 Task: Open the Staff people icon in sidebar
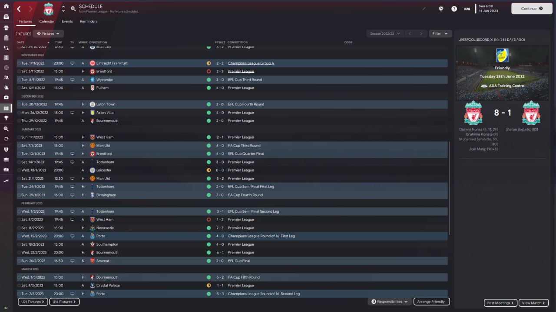pyautogui.click(x=6, y=78)
